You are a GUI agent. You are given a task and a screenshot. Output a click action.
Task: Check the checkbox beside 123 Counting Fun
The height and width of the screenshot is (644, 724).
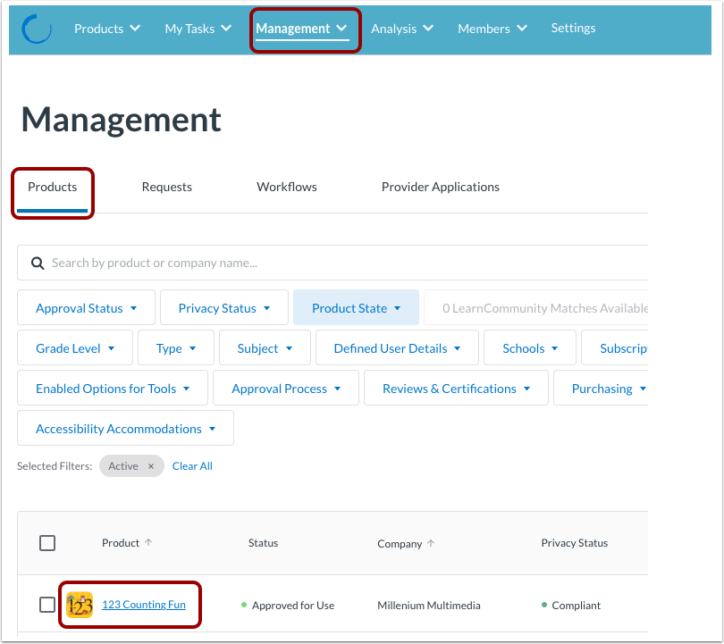[47, 605]
